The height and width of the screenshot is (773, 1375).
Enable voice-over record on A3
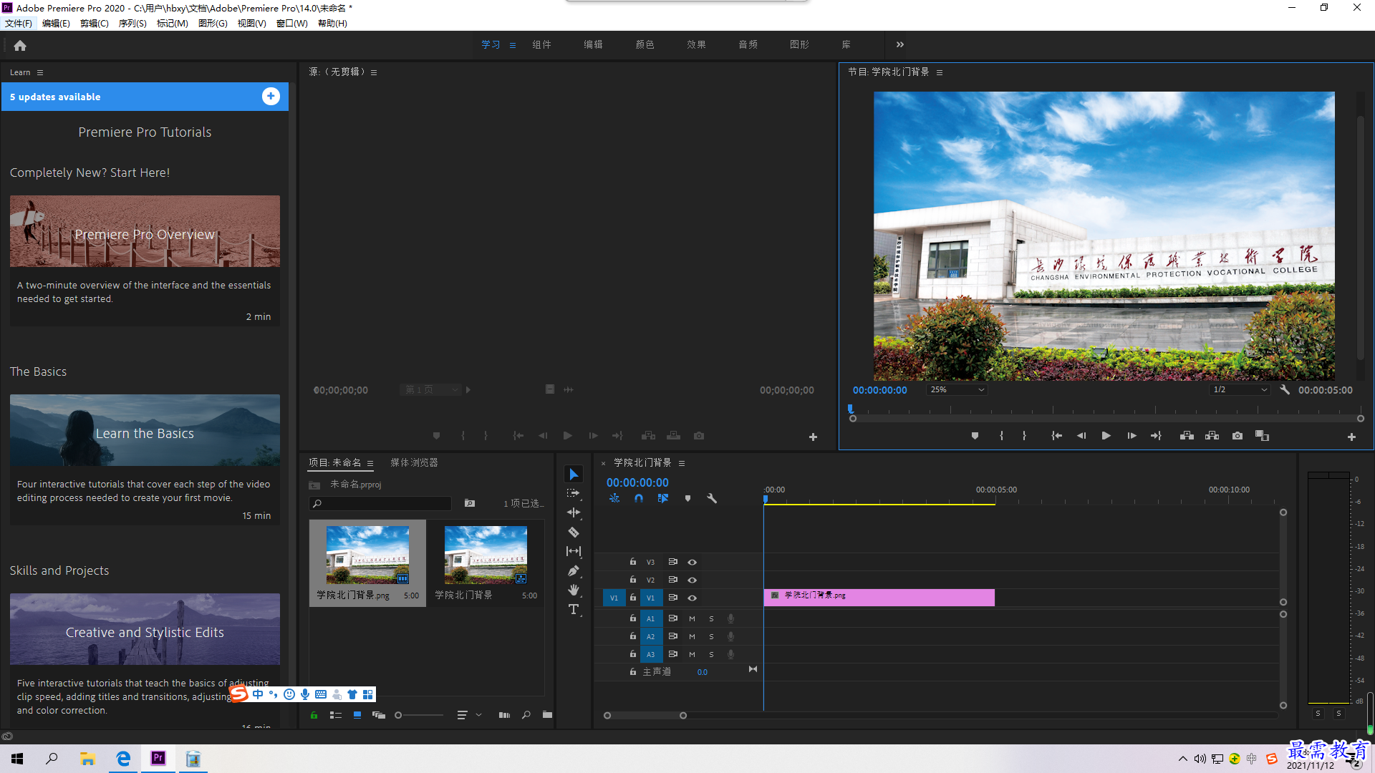click(730, 654)
